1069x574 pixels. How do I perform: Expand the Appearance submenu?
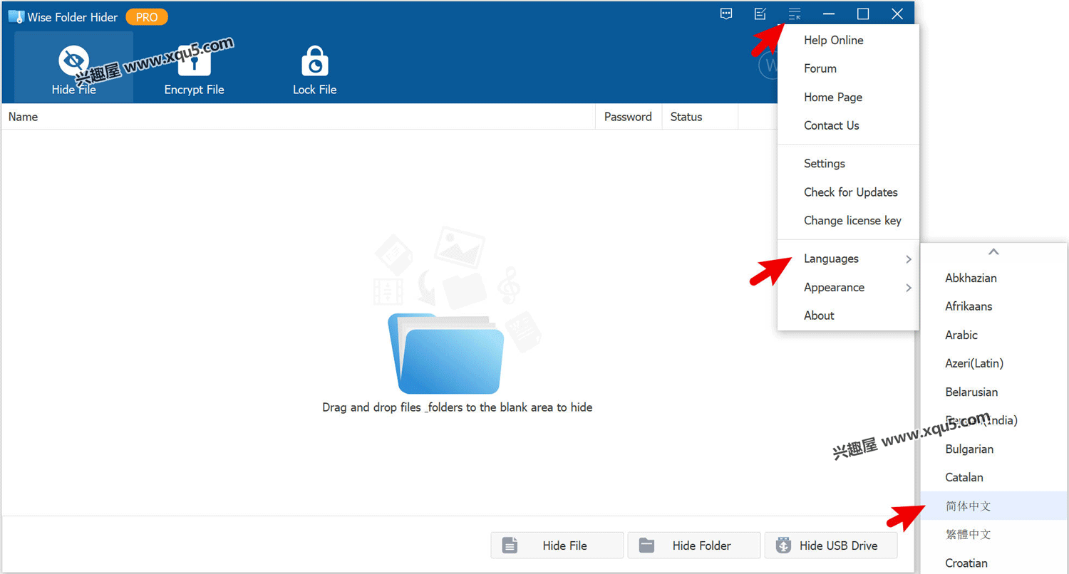coord(848,287)
